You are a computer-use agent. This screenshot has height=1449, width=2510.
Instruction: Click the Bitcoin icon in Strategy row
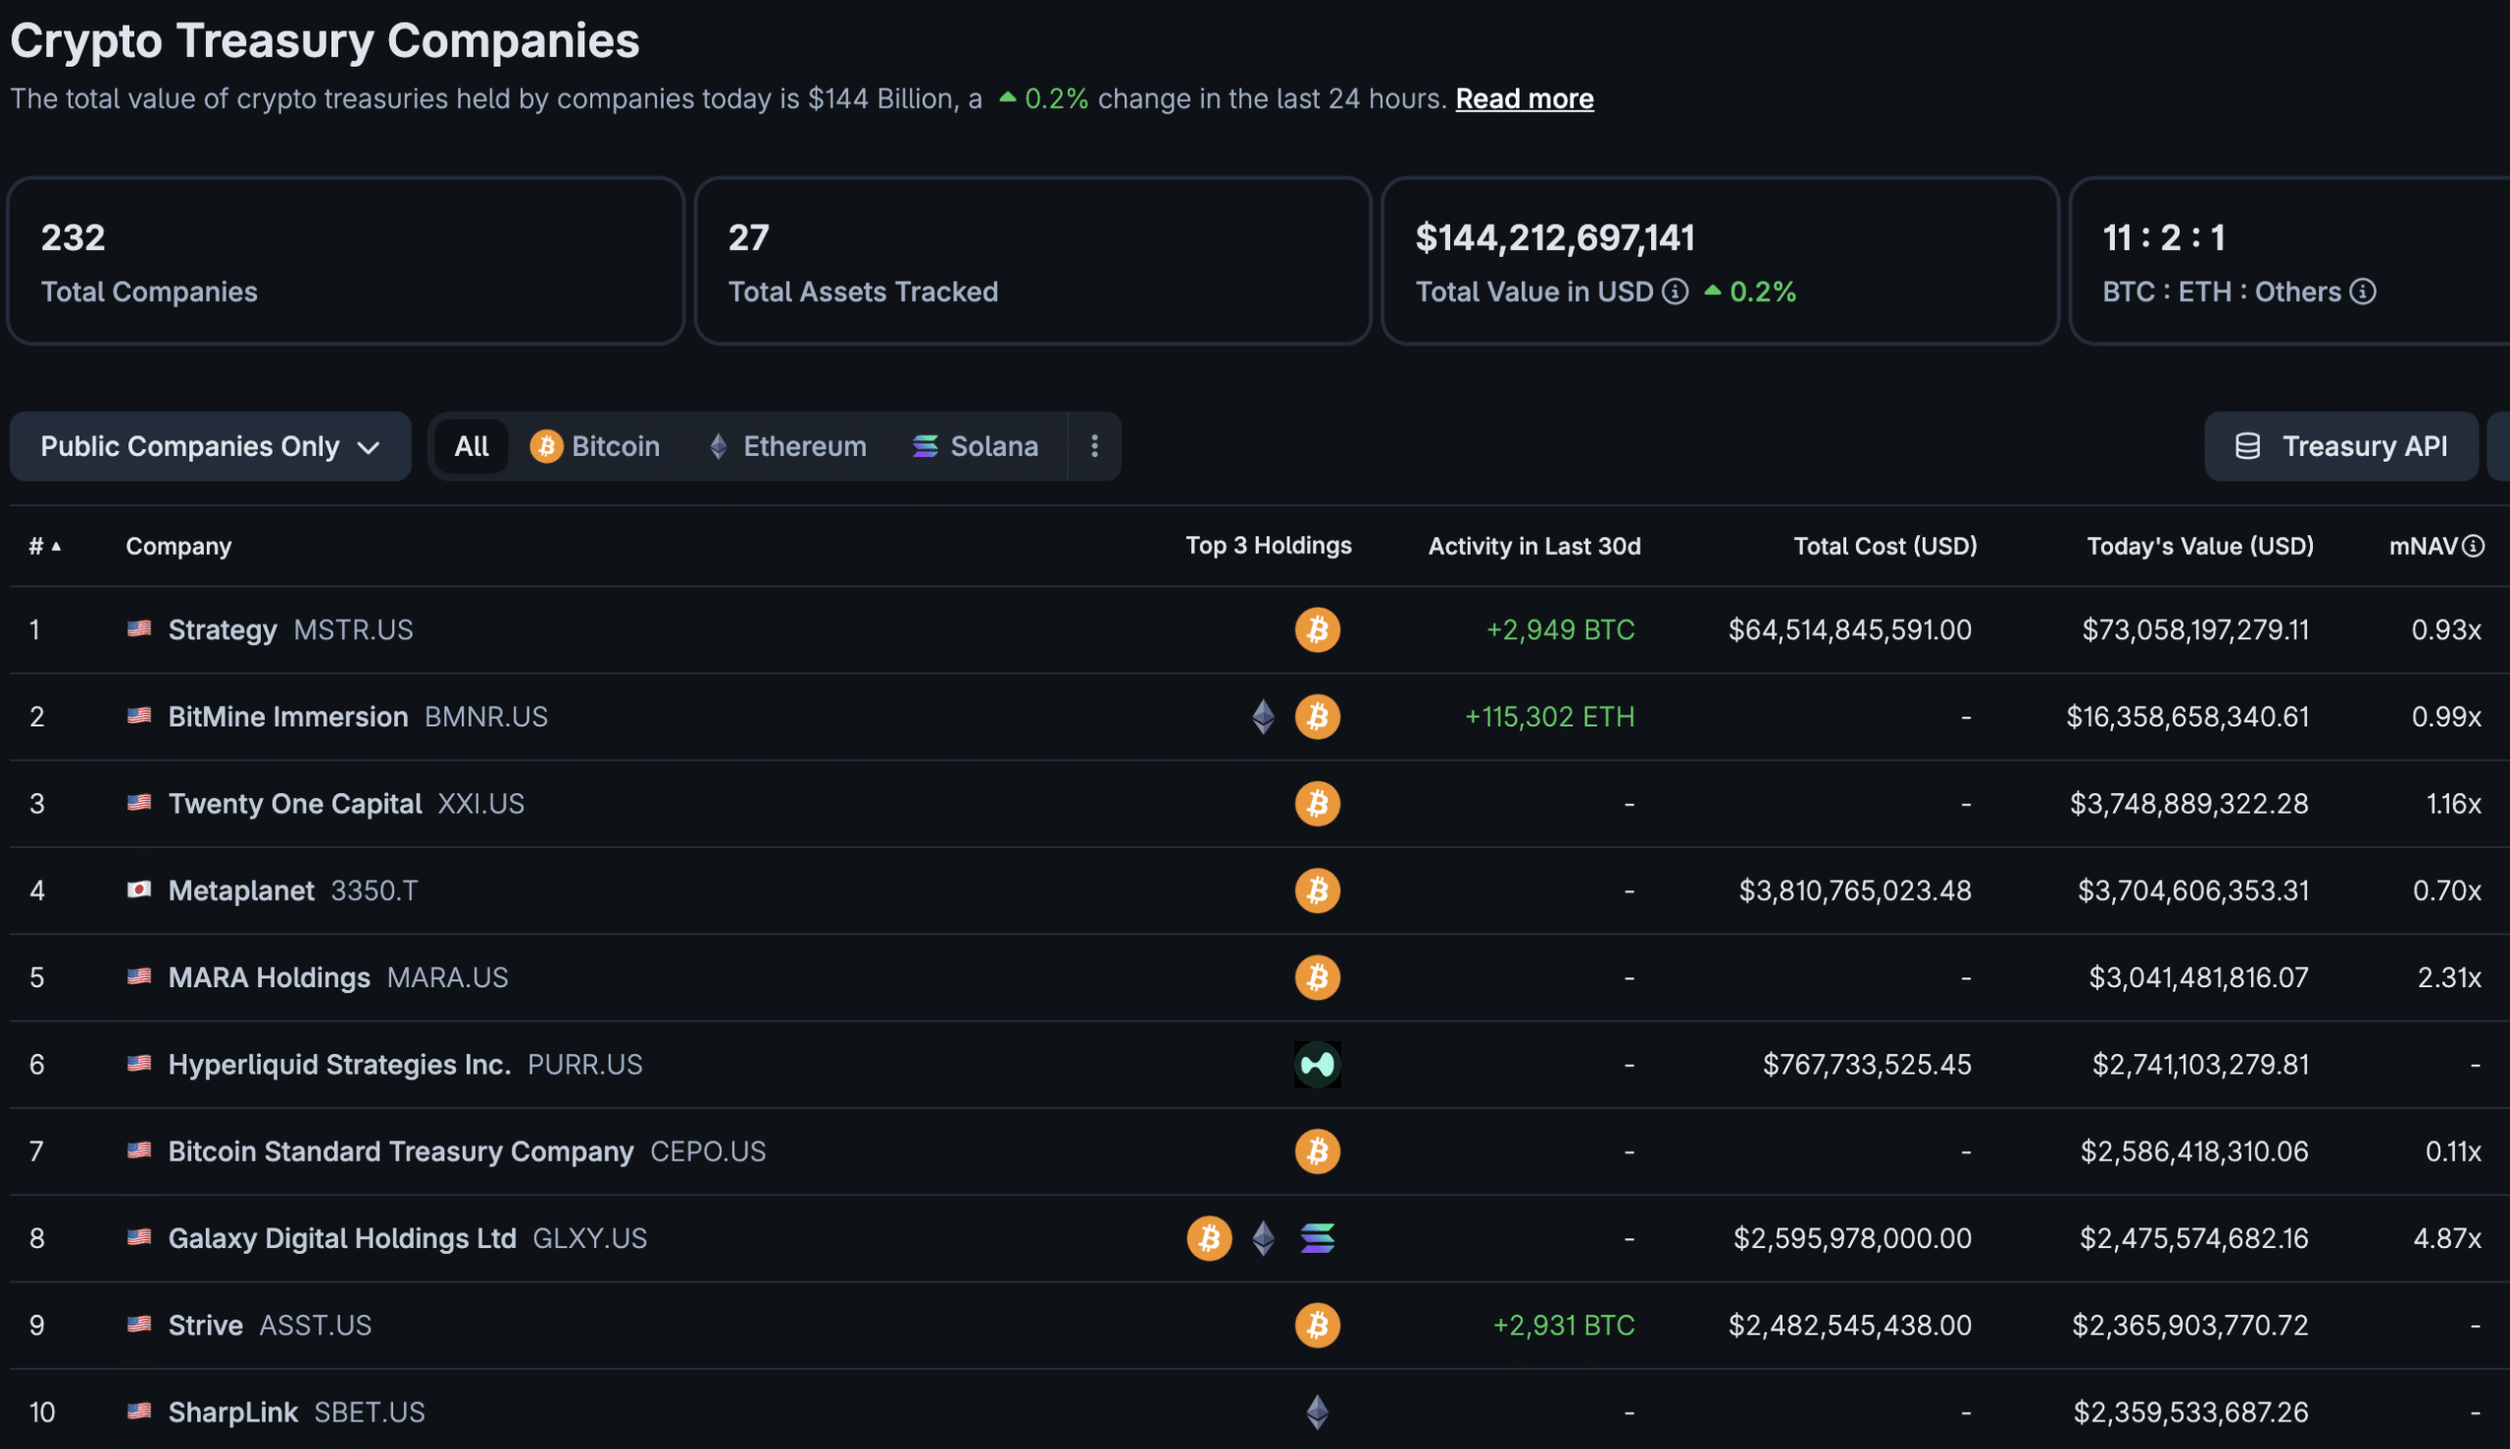point(1317,630)
